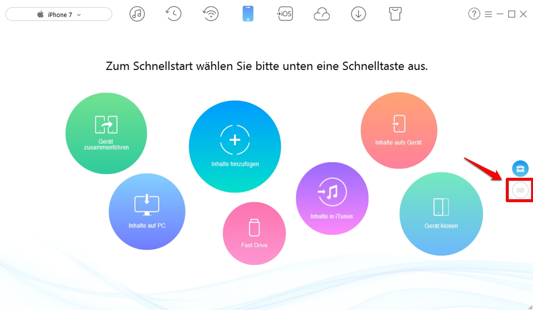Click the Inhalte hinzufügen circle
Image resolution: width=533 pixels, height=310 pixels.
(235, 146)
